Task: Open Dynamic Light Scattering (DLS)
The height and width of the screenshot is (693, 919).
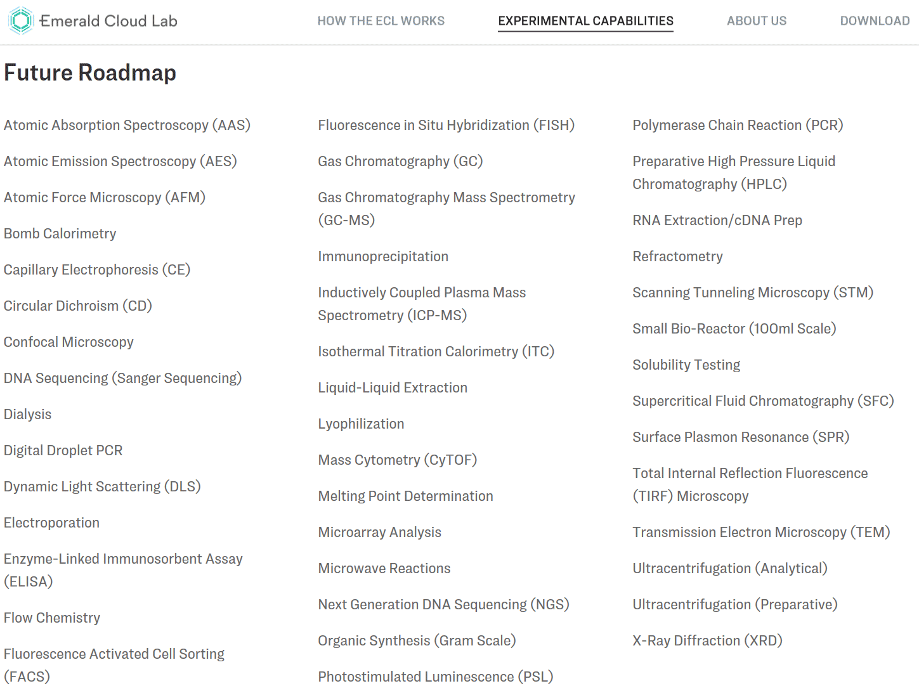Action: pyautogui.click(x=102, y=487)
